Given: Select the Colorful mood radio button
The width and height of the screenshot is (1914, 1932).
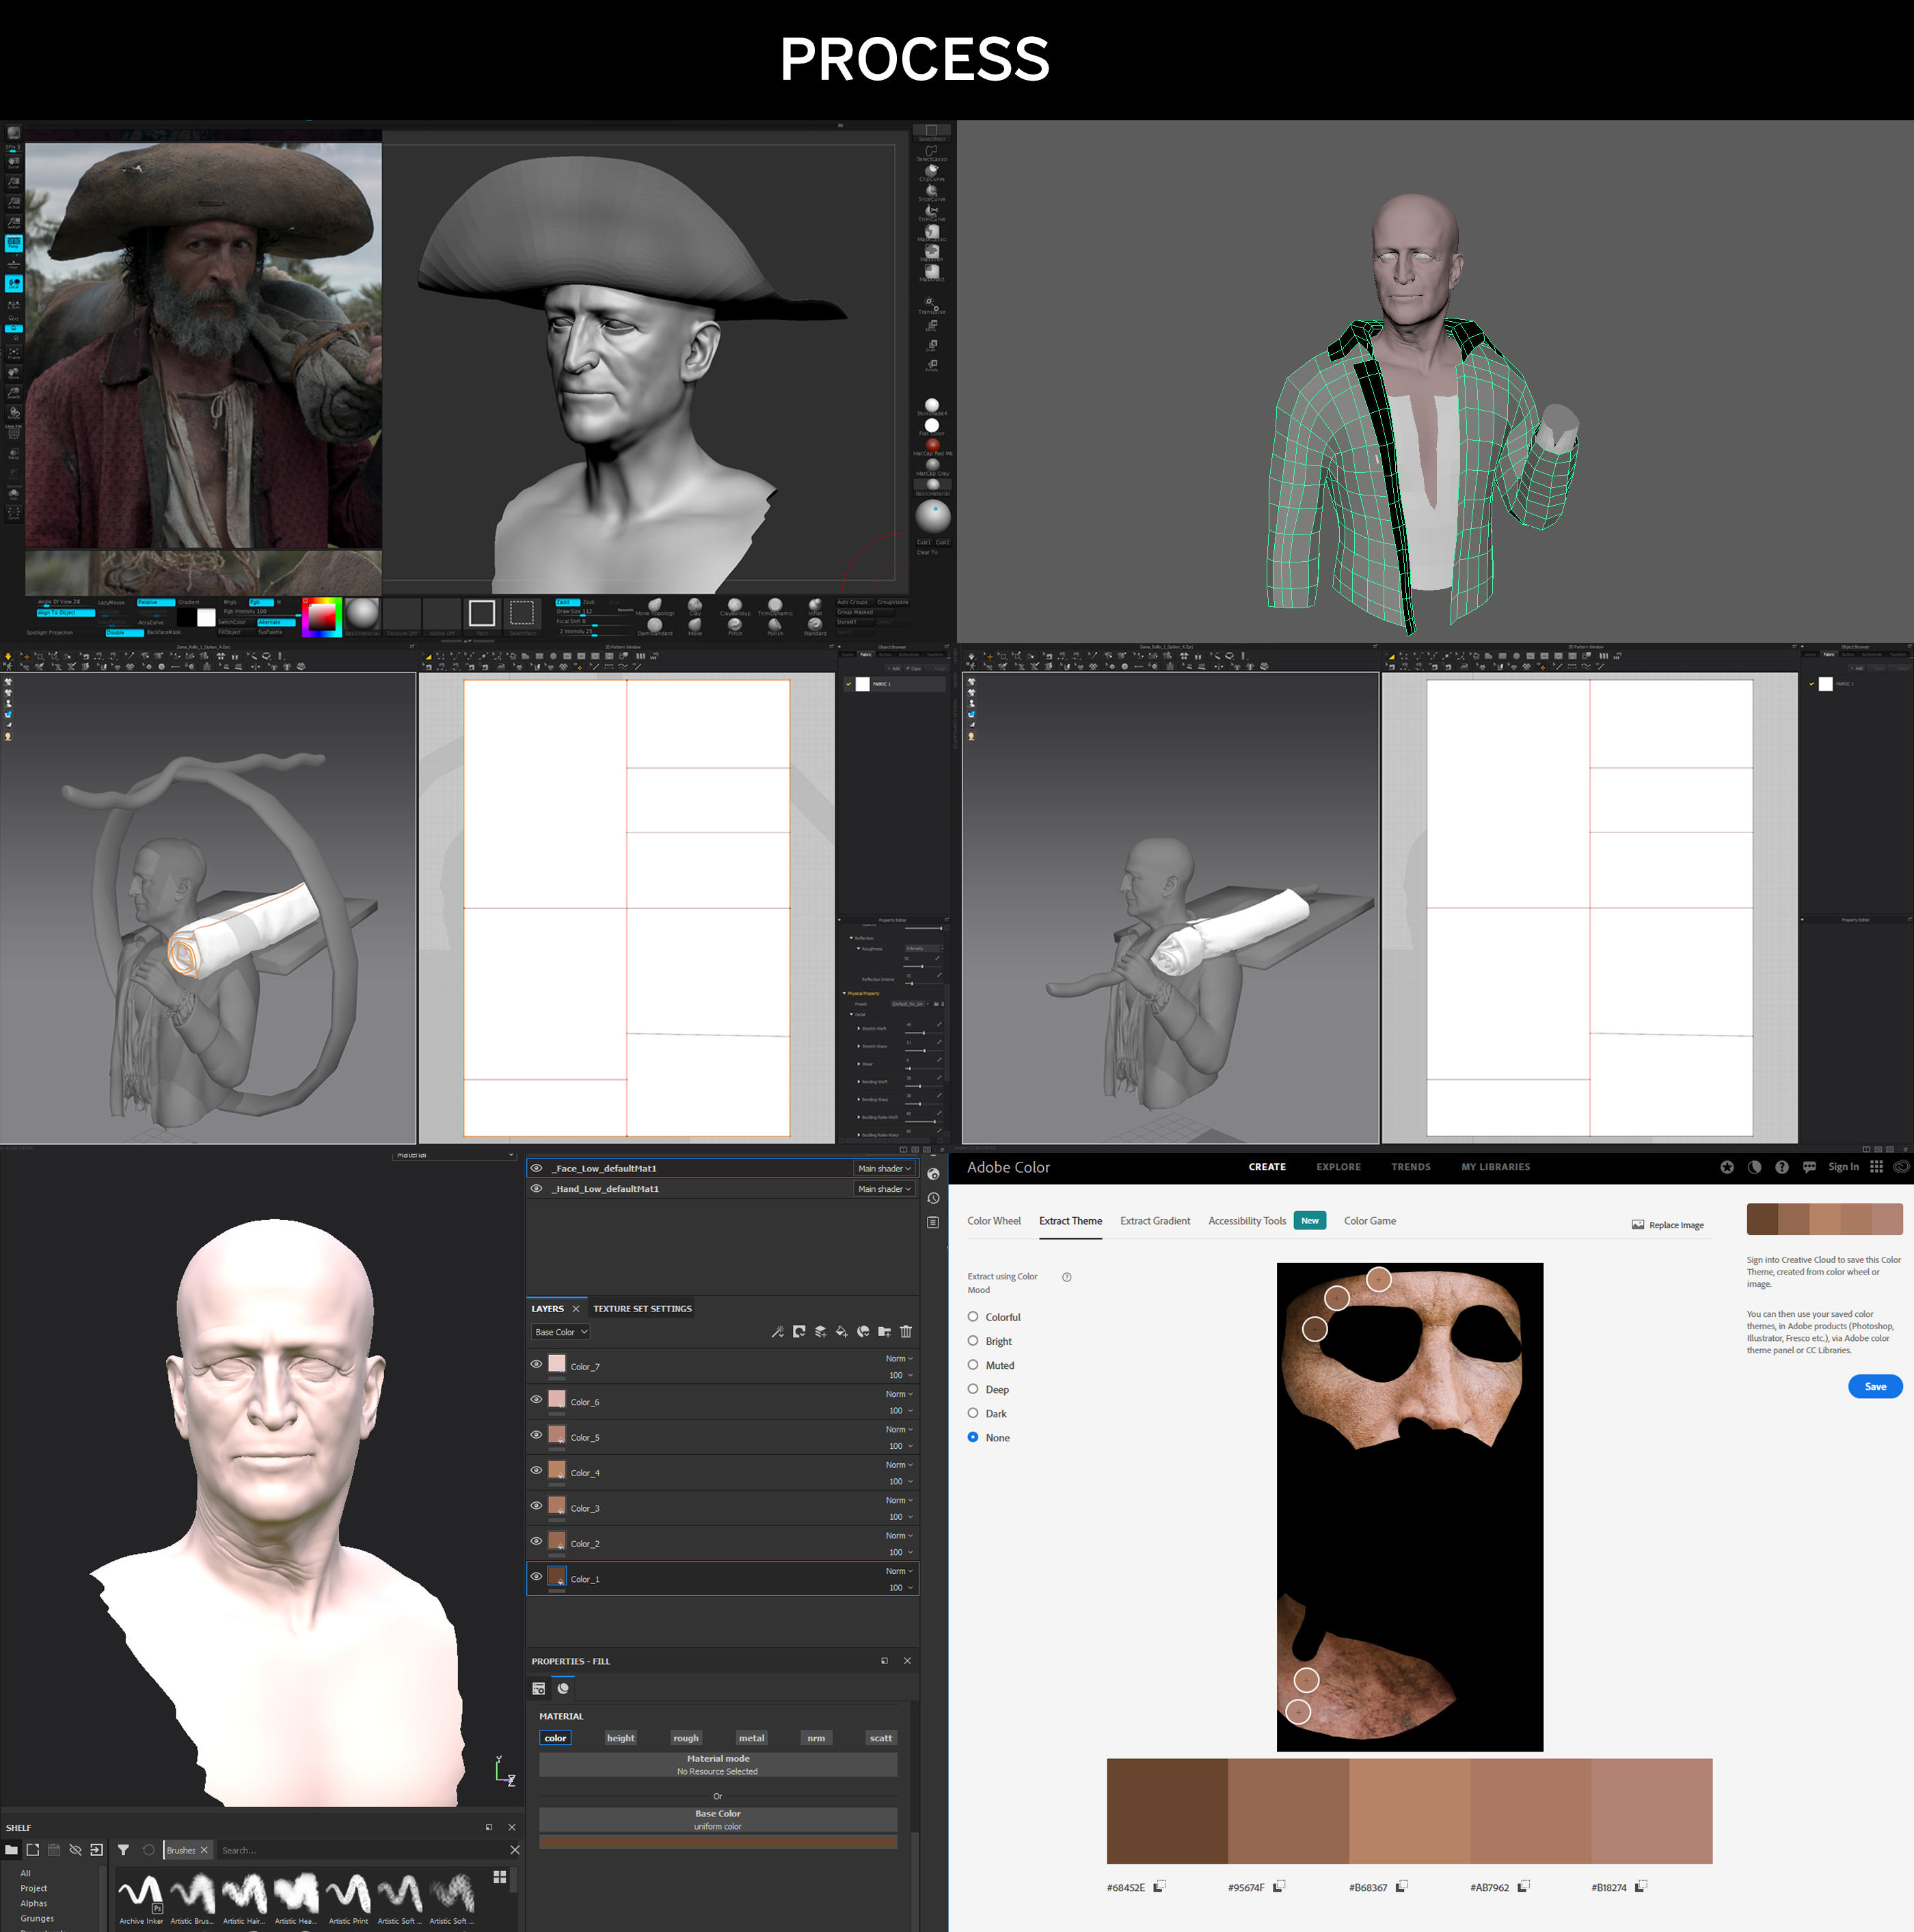Looking at the screenshot, I should [x=973, y=1317].
